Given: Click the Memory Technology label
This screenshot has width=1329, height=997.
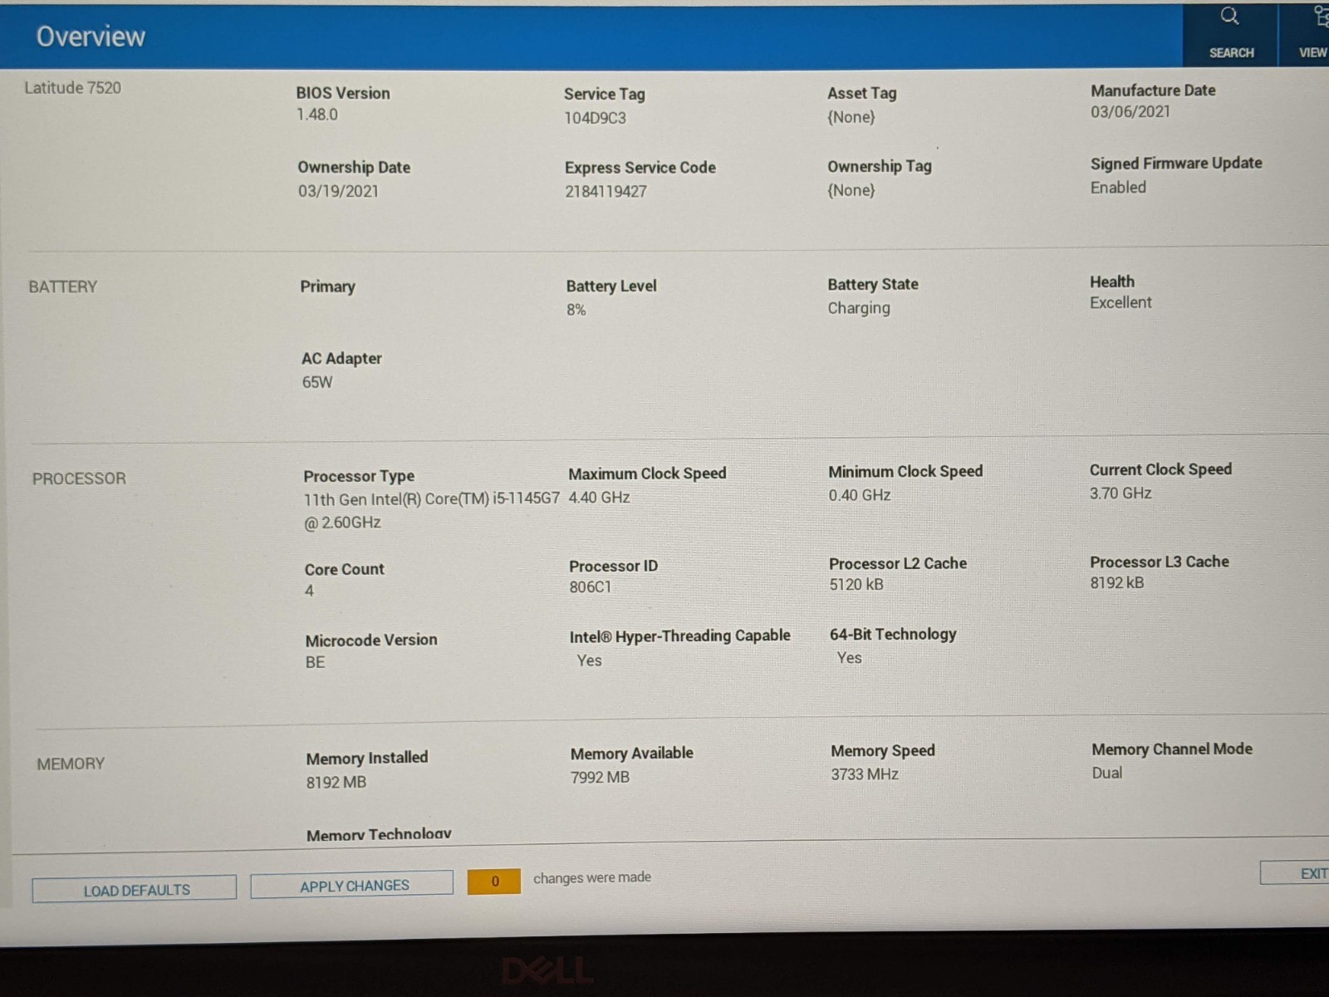Looking at the screenshot, I should click(x=379, y=834).
